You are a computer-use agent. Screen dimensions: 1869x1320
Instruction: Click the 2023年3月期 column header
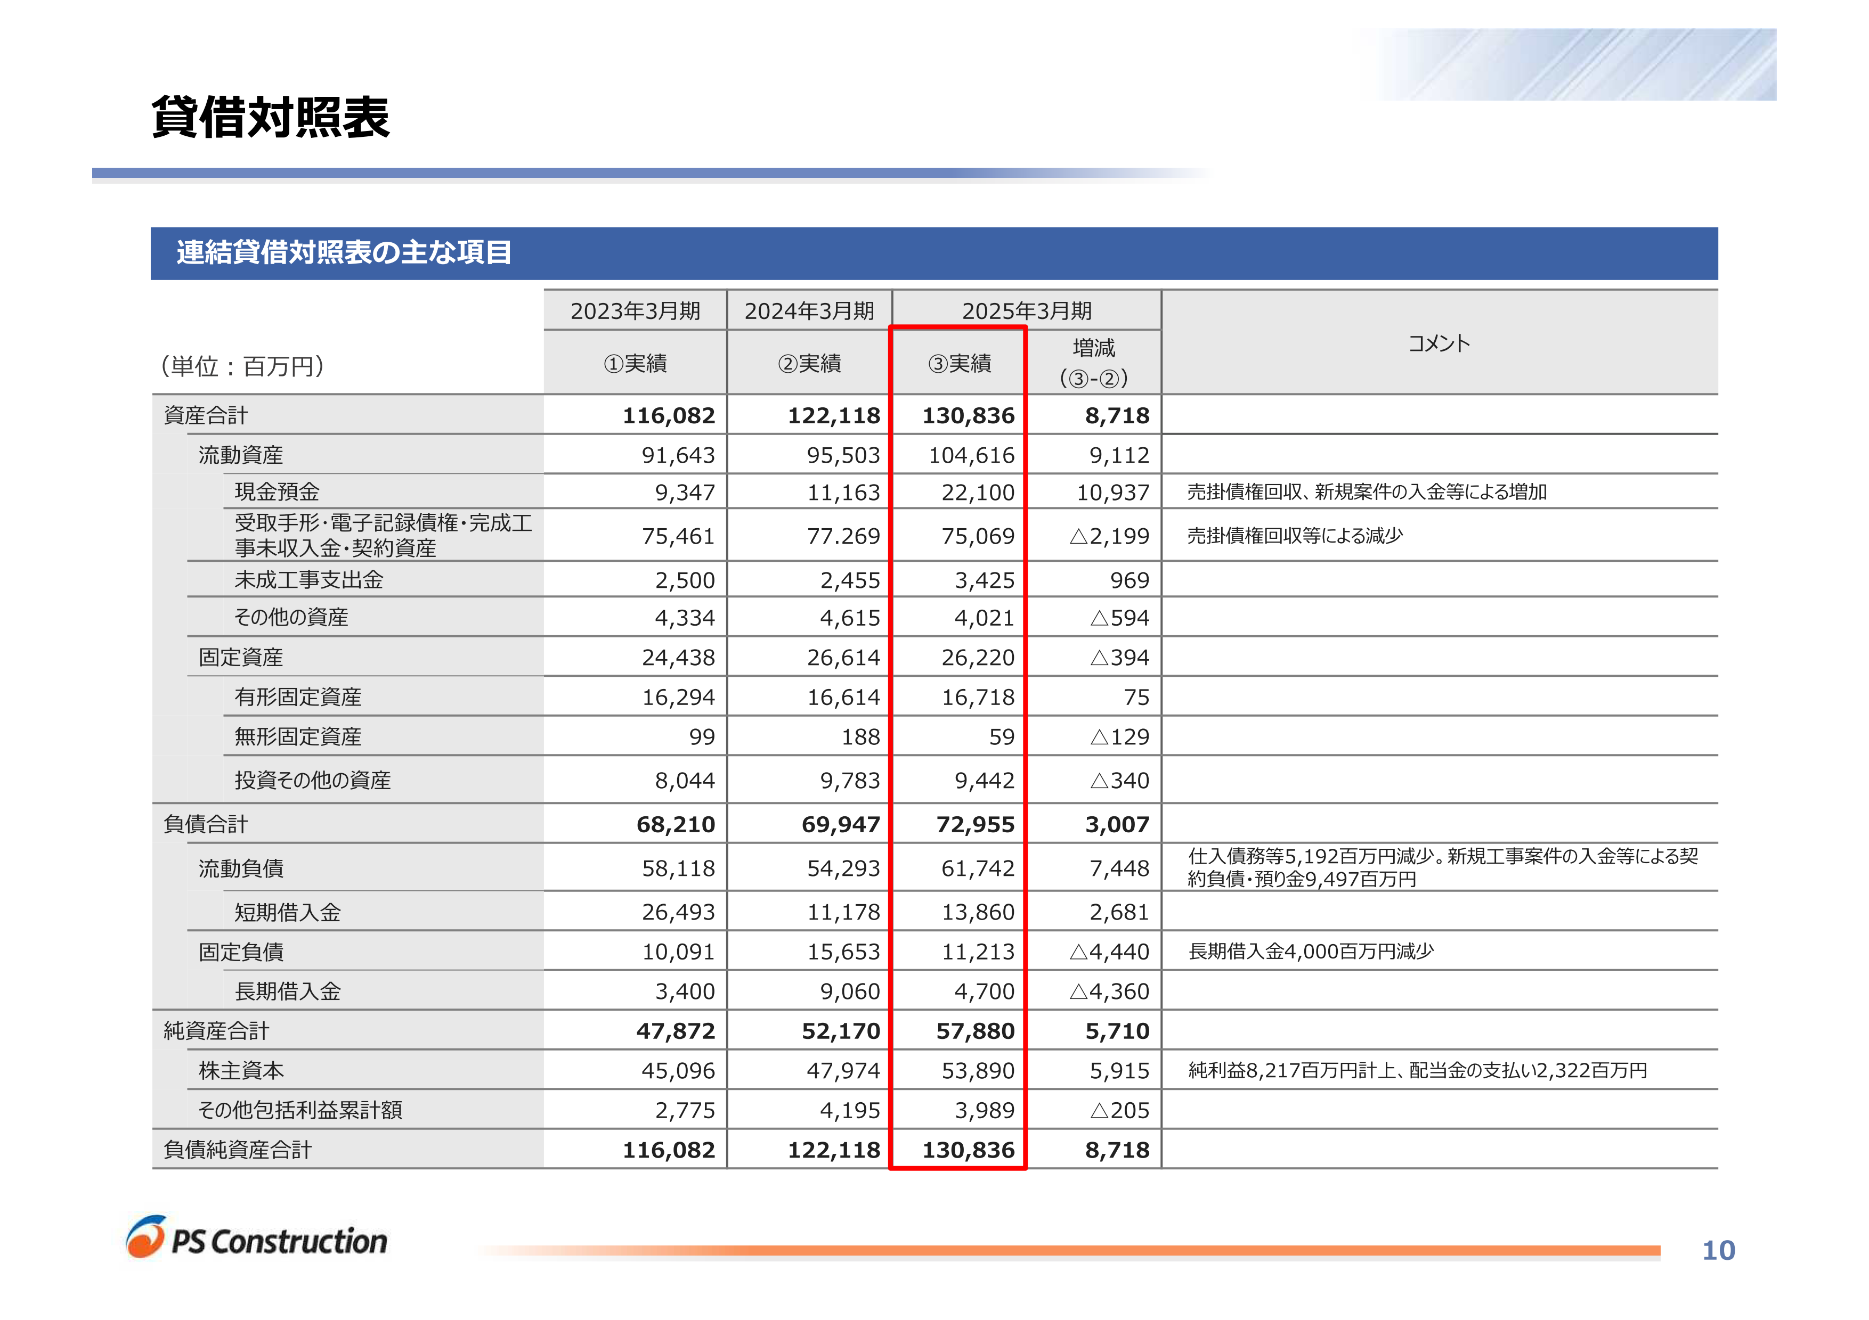coord(635,310)
